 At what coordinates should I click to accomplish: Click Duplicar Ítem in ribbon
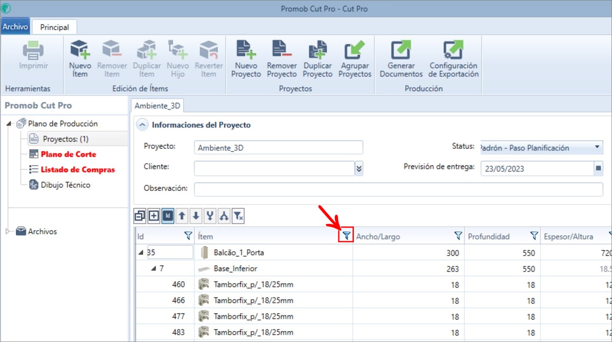point(147,59)
